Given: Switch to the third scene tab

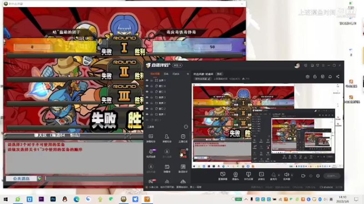Looking at the screenshot, I should pyautogui.click(x=176, y=74).
